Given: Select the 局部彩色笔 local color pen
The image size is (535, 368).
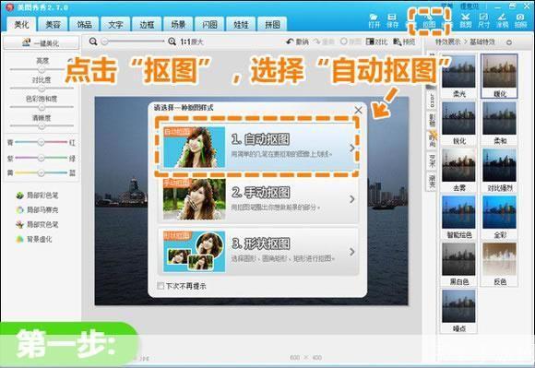Looking at the screenshot, I should click(37, 196).
